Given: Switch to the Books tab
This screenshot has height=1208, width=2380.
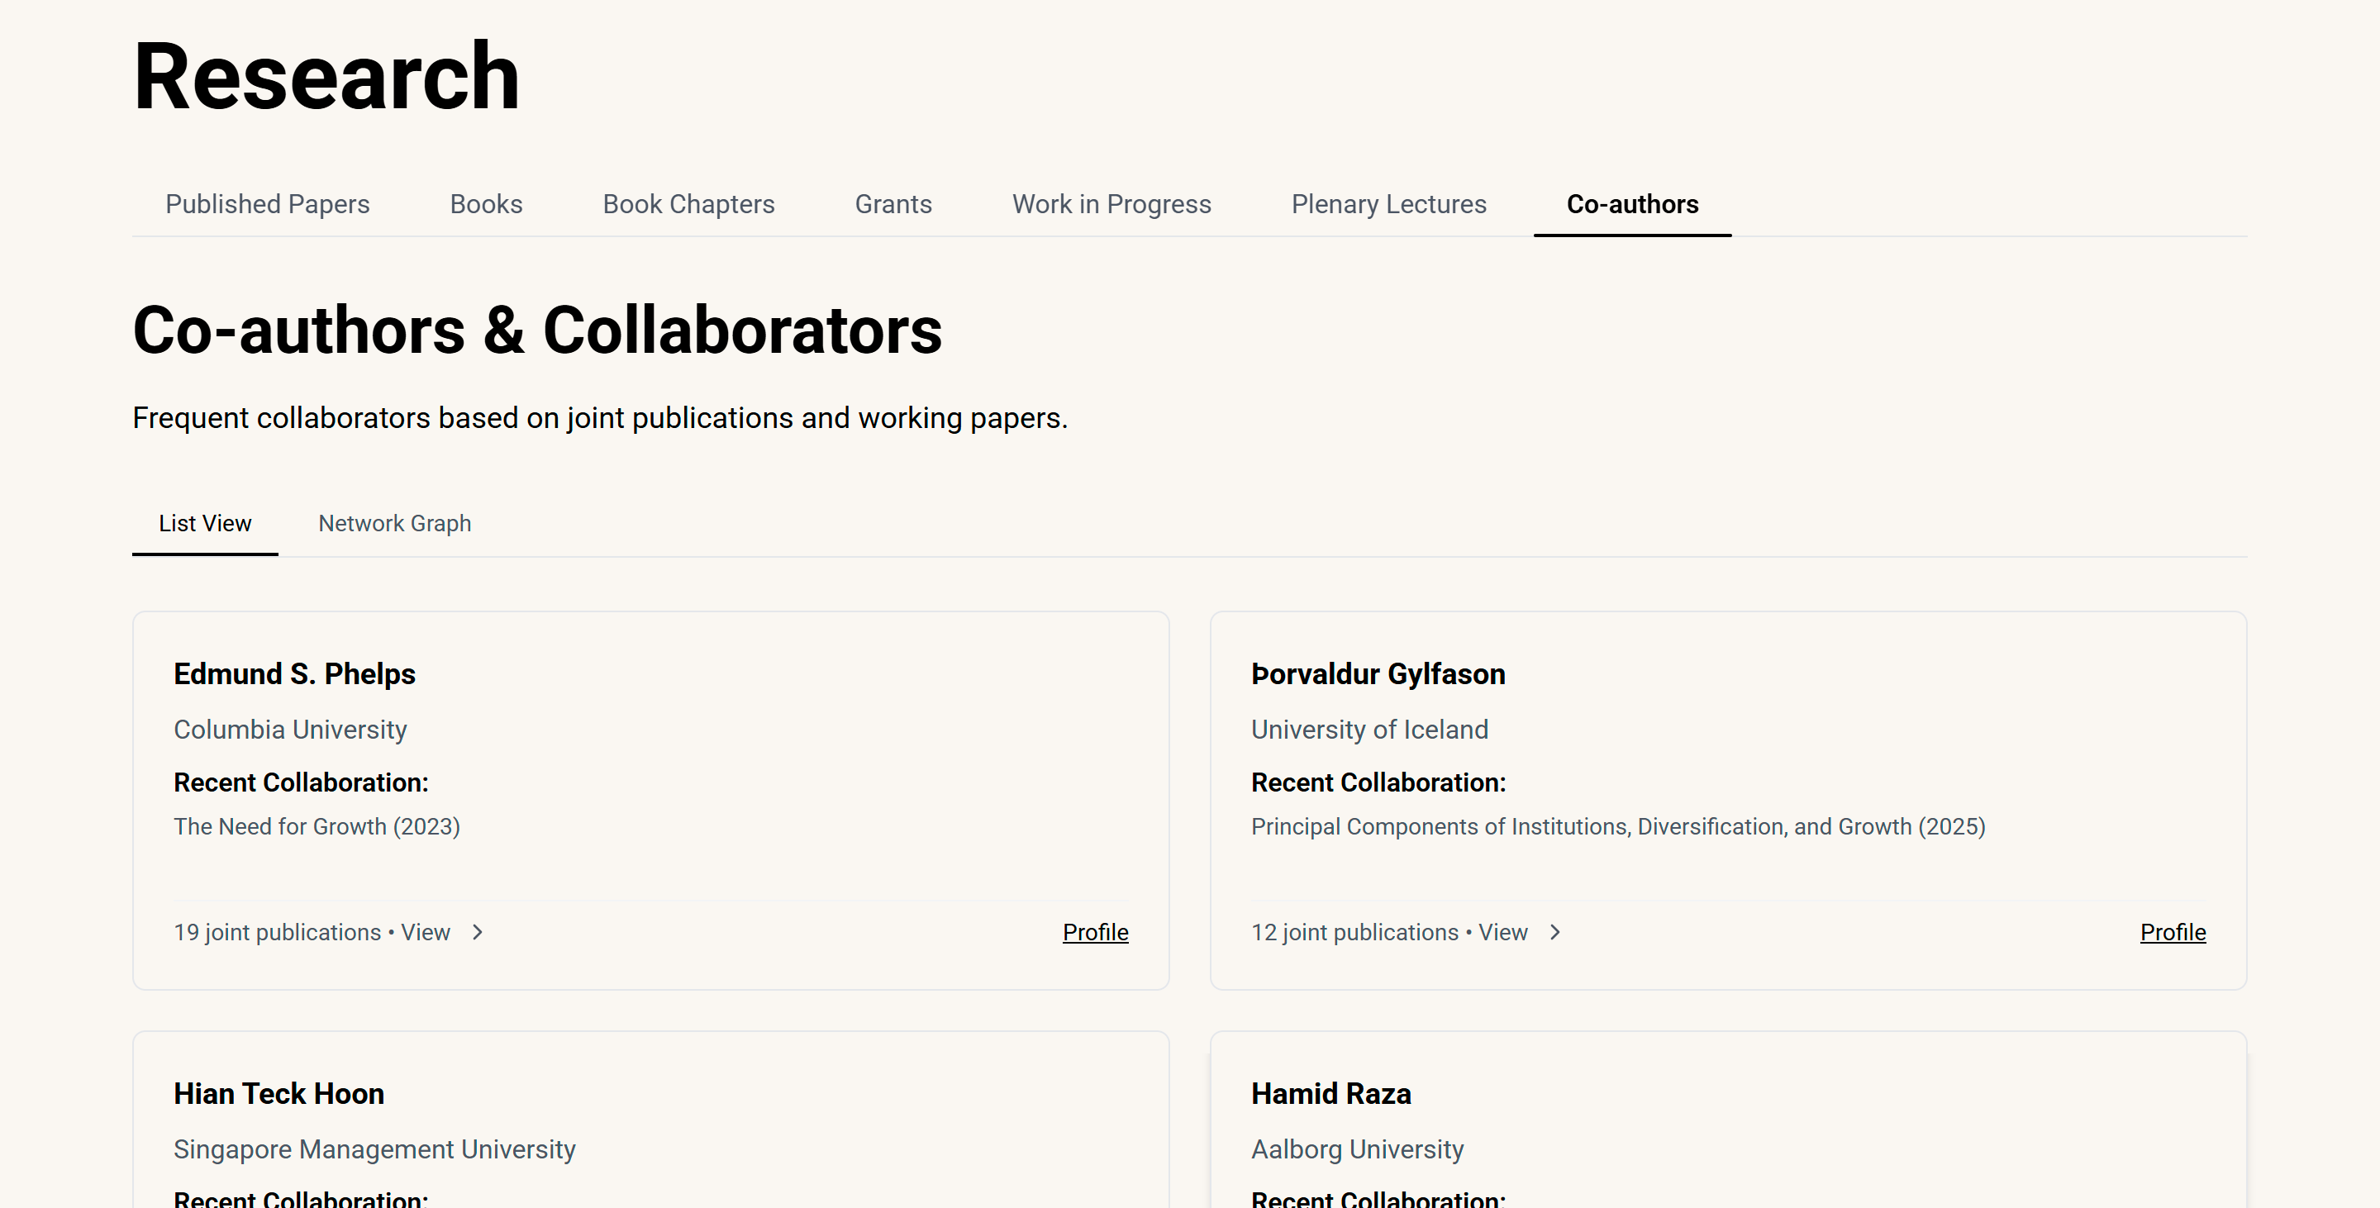Looking at the screenshot, I should 486,204.
